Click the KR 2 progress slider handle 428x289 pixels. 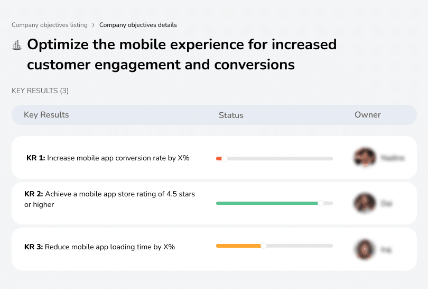click(x=320, y=203)
